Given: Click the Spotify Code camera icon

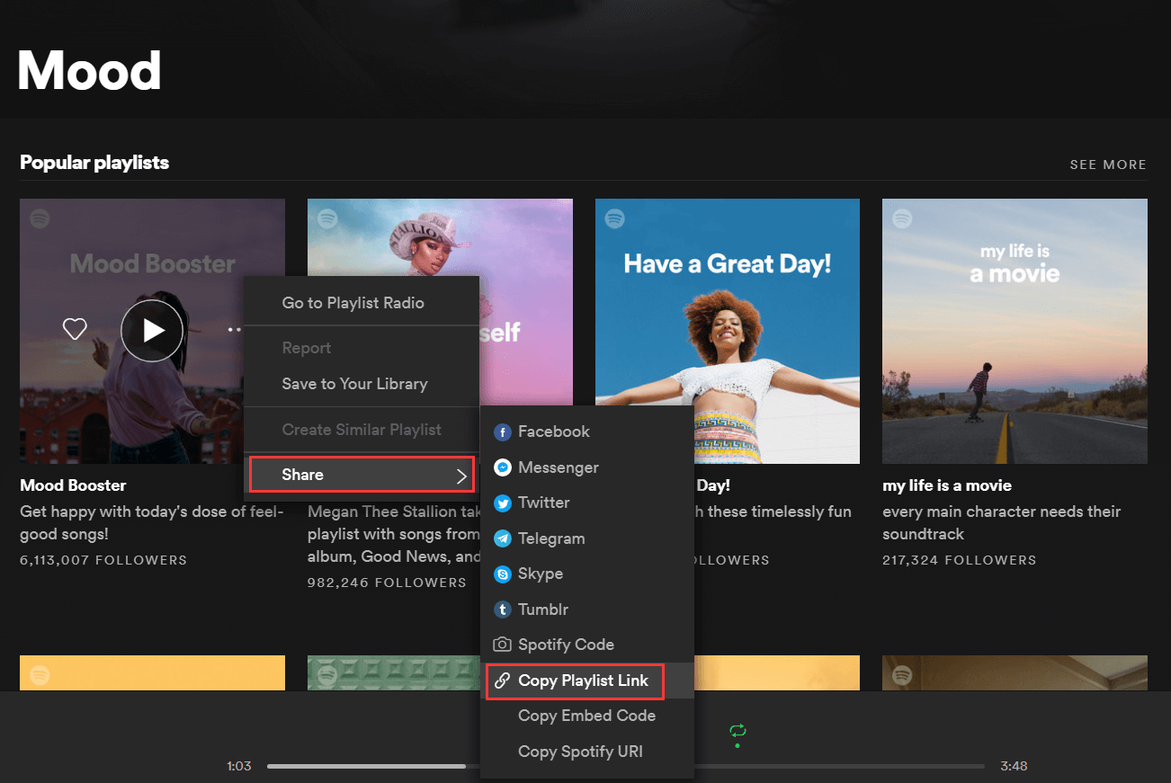Looking at the screenshot, I should point(503,645).
